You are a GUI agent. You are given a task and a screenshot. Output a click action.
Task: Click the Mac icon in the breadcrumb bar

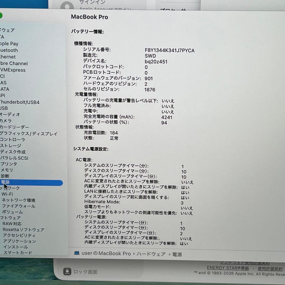coord(77,254)
